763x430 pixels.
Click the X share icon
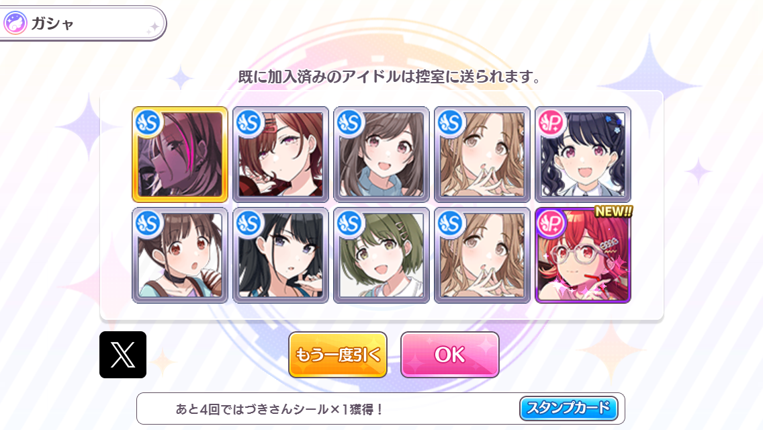pos(123,355)
